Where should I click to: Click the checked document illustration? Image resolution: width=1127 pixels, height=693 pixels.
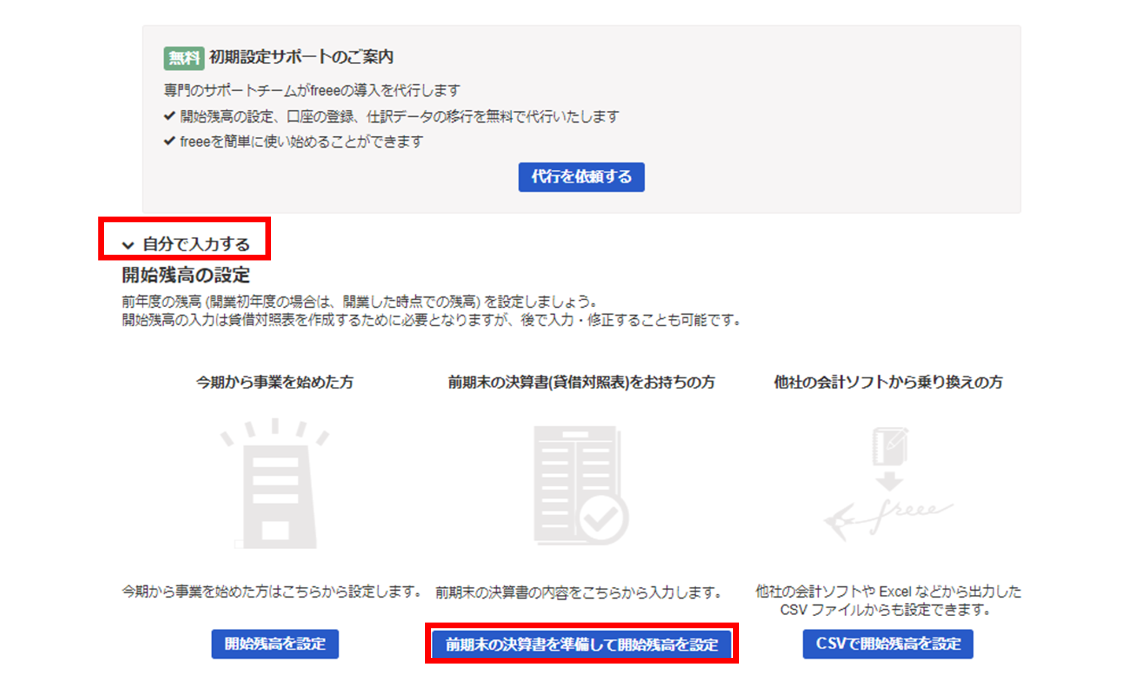(581, 485)
